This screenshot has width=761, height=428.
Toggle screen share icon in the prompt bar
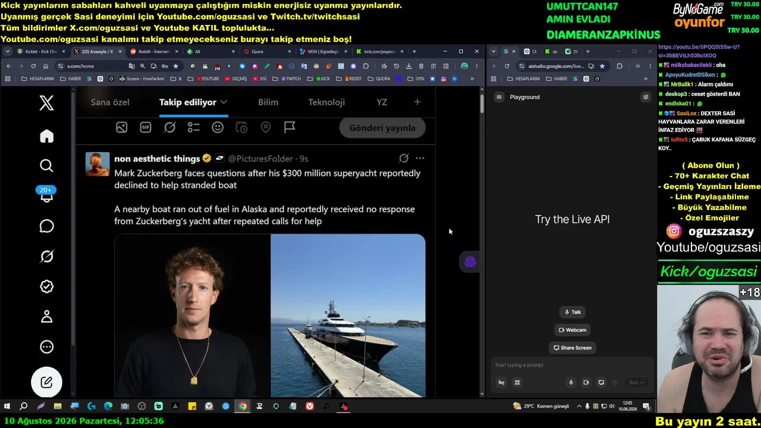tap(600, 383)
